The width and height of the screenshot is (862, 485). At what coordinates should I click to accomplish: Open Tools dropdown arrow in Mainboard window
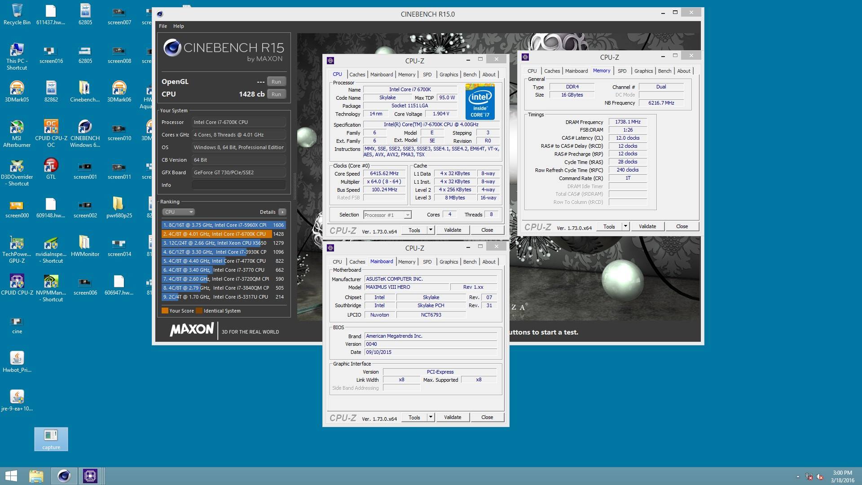coord(430,417)
